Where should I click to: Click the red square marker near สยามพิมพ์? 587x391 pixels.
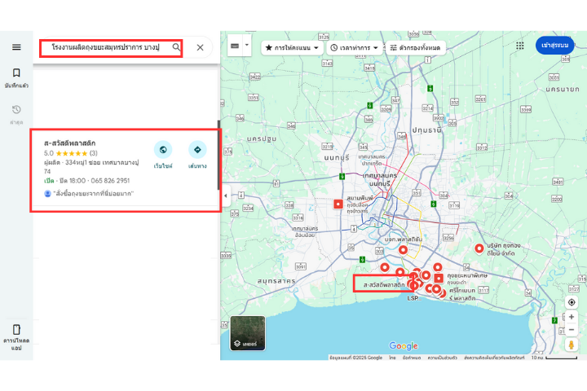[338, 204]
